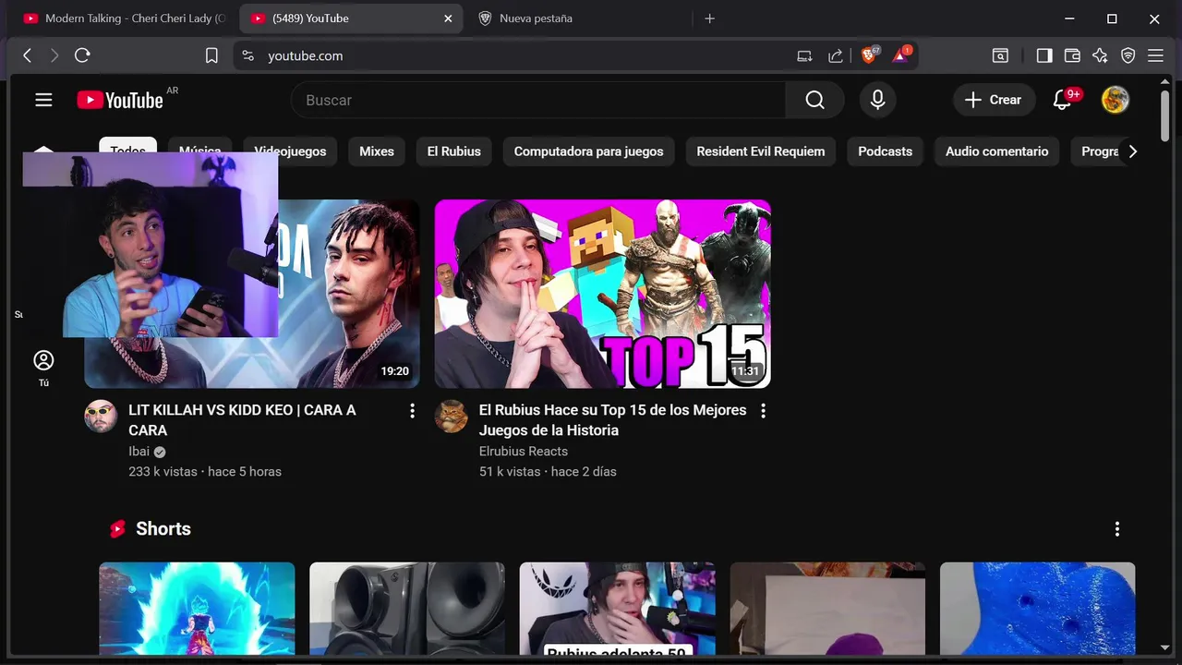Open the blue Goku aura Short
This screenshot has height=665, width=1182.
(x=197, y=609)
